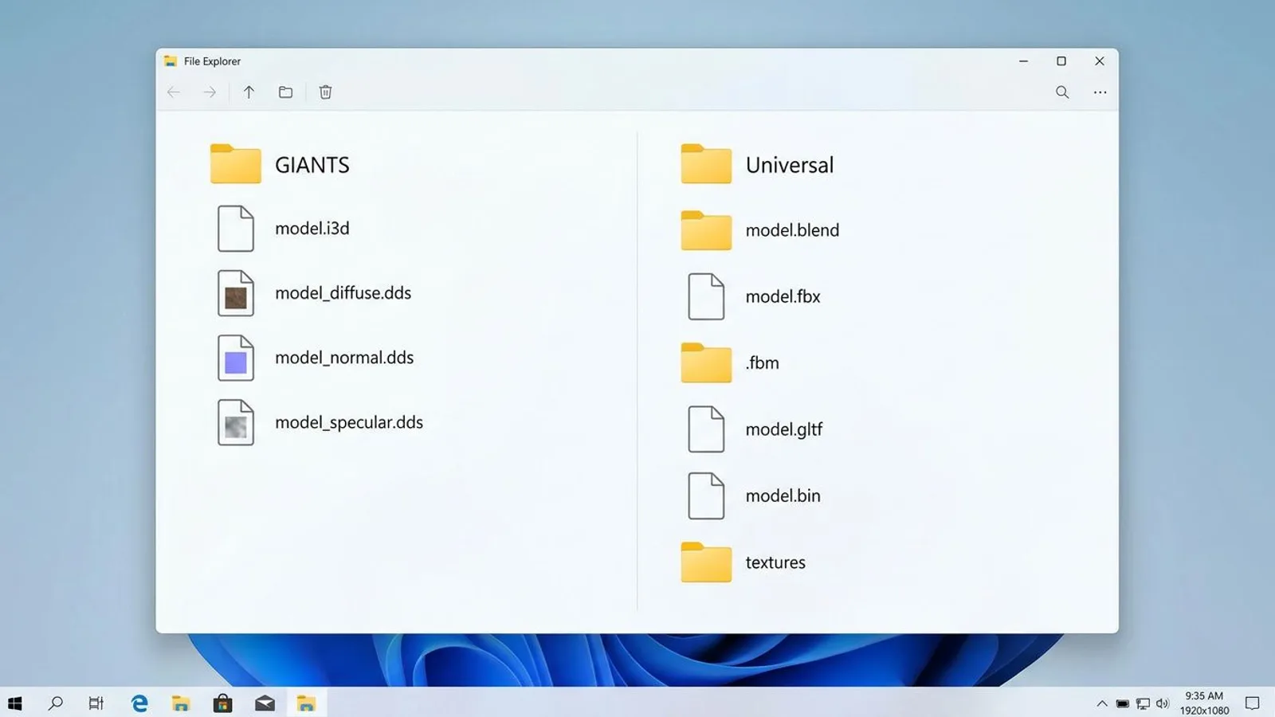This screenshot has width=1275, height=717.
Task: Select model_specular.dds file icon
Action: pyautogui.click(x=236, y=422)
